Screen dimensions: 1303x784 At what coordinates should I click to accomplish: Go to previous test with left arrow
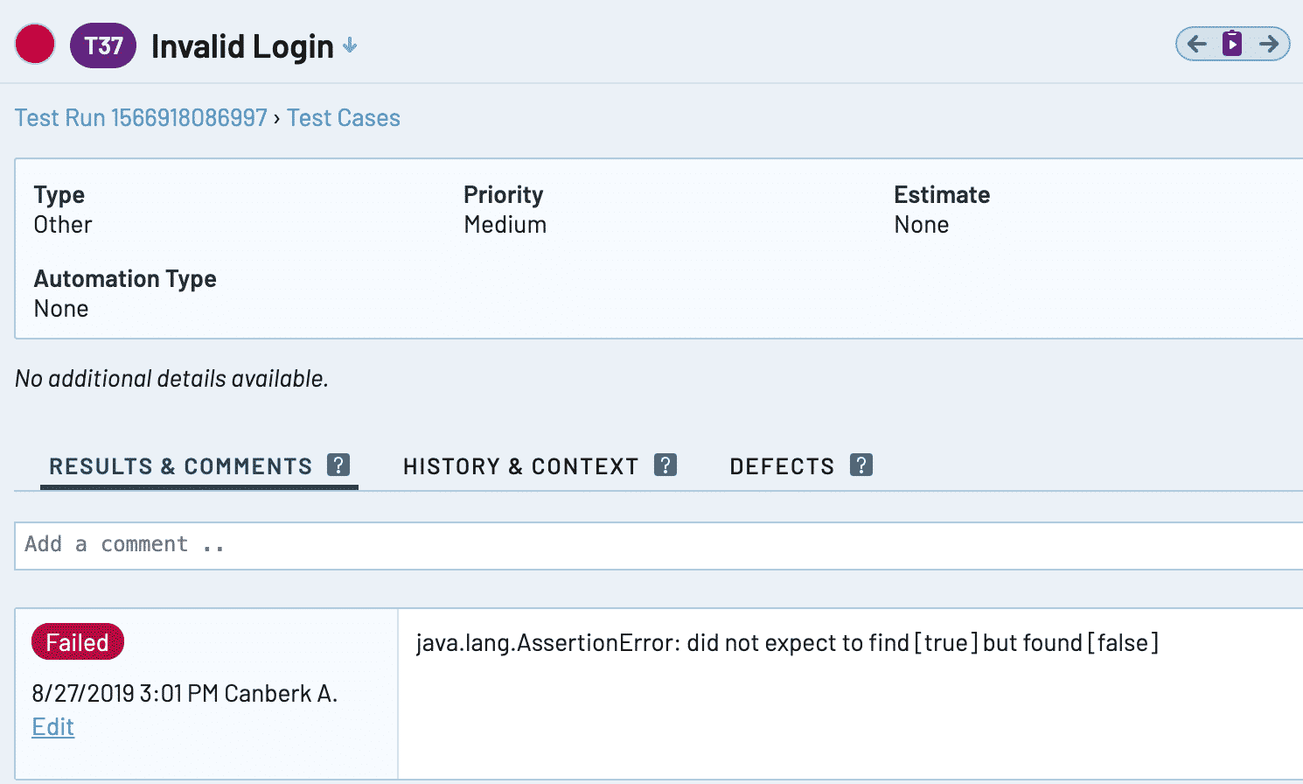(1197, 44)
